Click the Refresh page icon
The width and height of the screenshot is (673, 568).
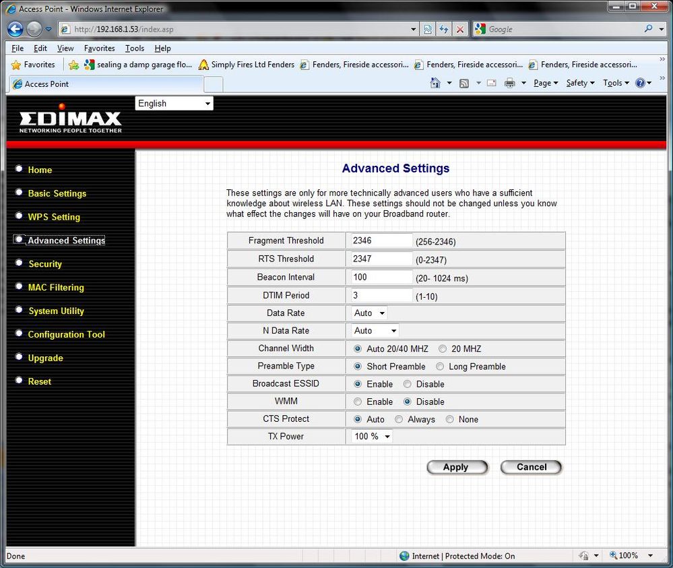tap(444, 29)
